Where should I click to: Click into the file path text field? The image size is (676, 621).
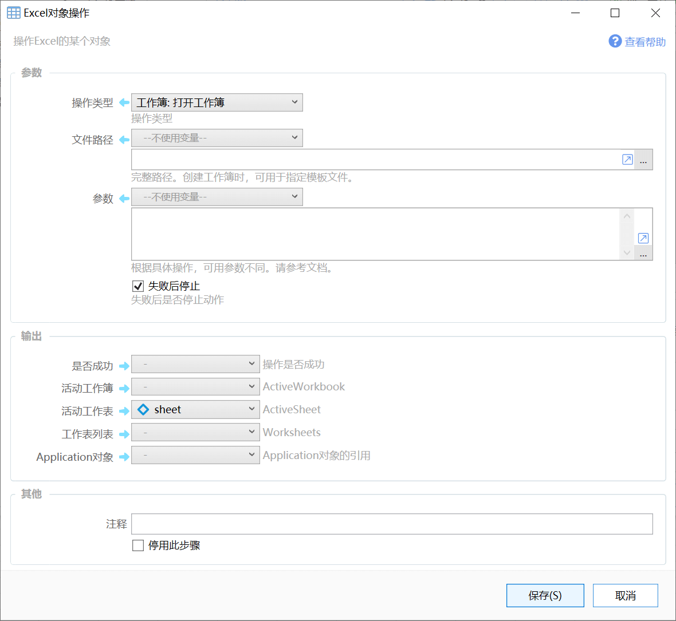point(376,160)
